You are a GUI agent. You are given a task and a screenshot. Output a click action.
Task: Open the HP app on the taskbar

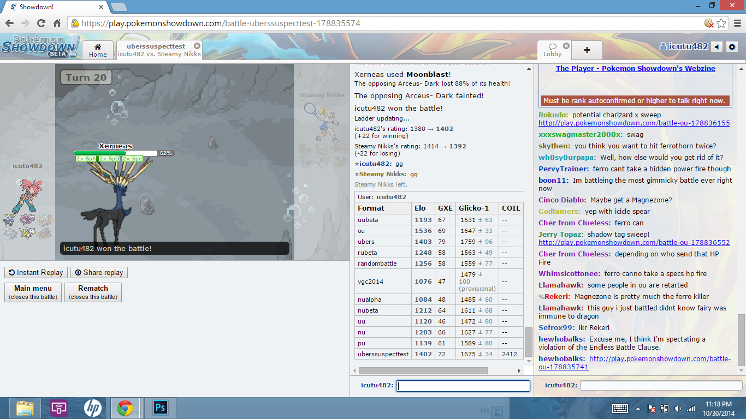[92, 408]
